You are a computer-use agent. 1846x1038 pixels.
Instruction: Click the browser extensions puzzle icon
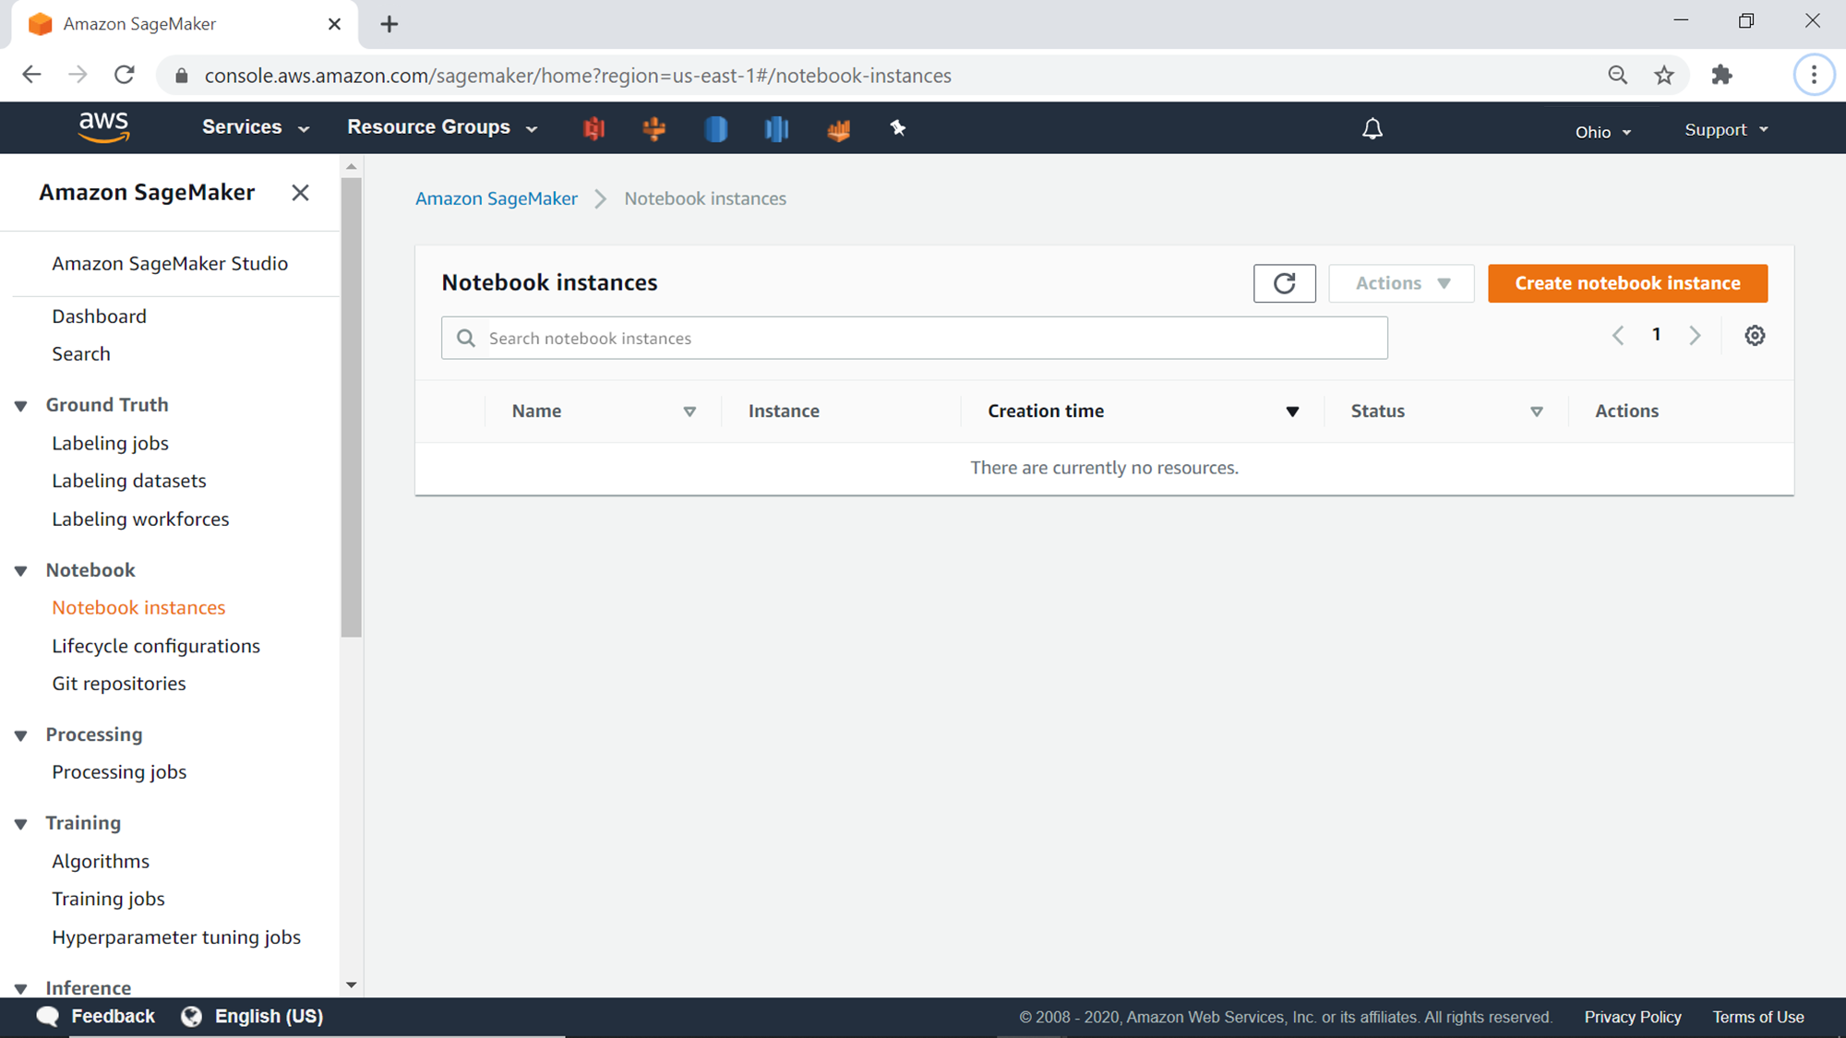point(1721,76)
